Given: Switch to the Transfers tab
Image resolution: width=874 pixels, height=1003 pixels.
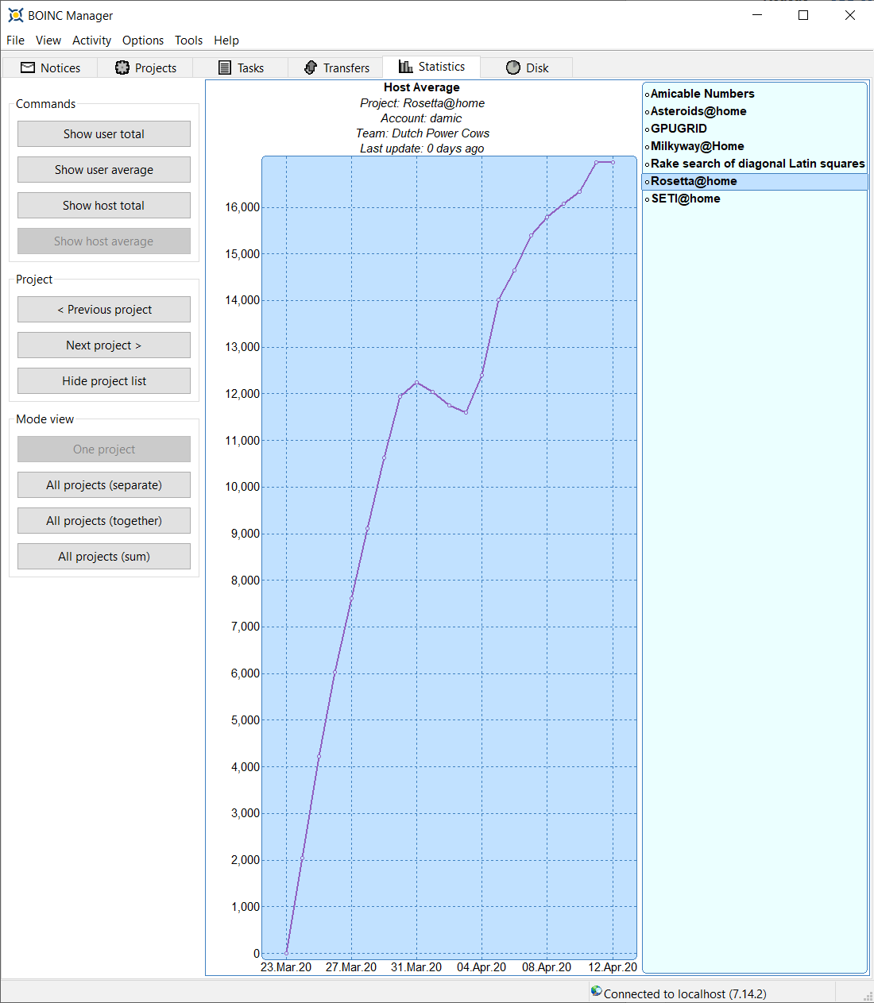Looking at the screenshot, I should [x=336, y=68].
